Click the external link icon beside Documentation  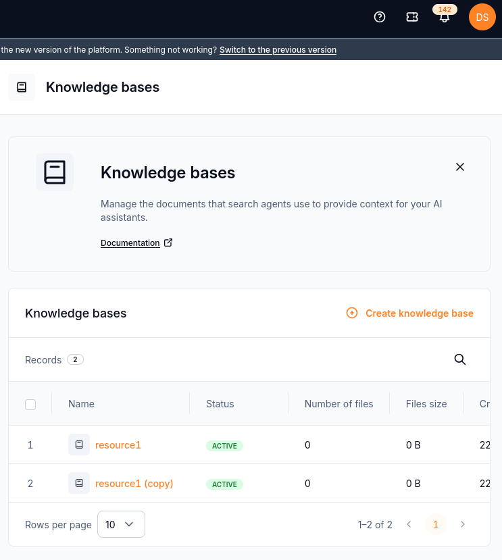click(x=168, y=243)
